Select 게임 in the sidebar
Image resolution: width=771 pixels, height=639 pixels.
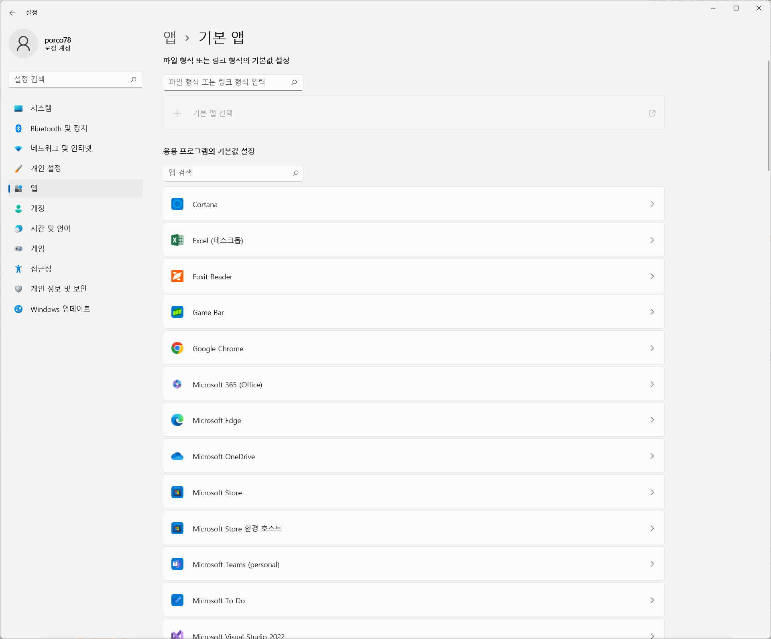tap(75, 249)
